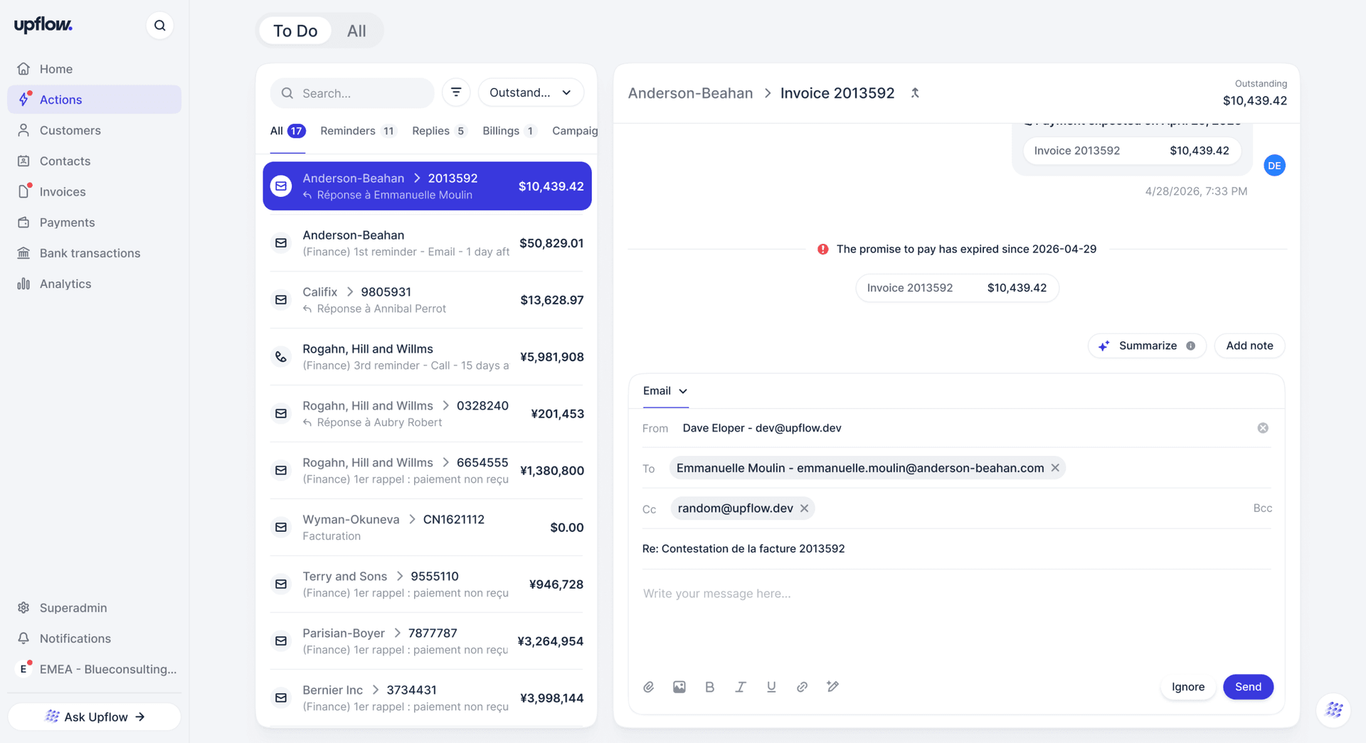Open the Anderson-Beahan customer breadcrumb link
The image size is (1366, 743).
coord(690,93)
